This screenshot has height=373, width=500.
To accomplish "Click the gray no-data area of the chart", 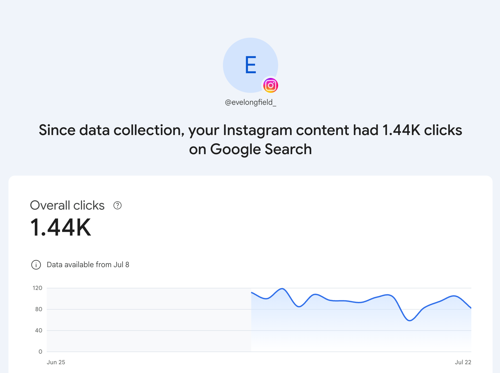I will click(x=149, y=320).
